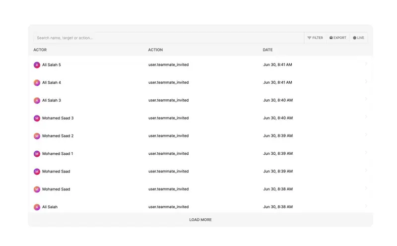The width and height of the screenshot is (397, 246).
Task: Click the date of the Mohamed Saad 1 row
Action: [278, 154]
